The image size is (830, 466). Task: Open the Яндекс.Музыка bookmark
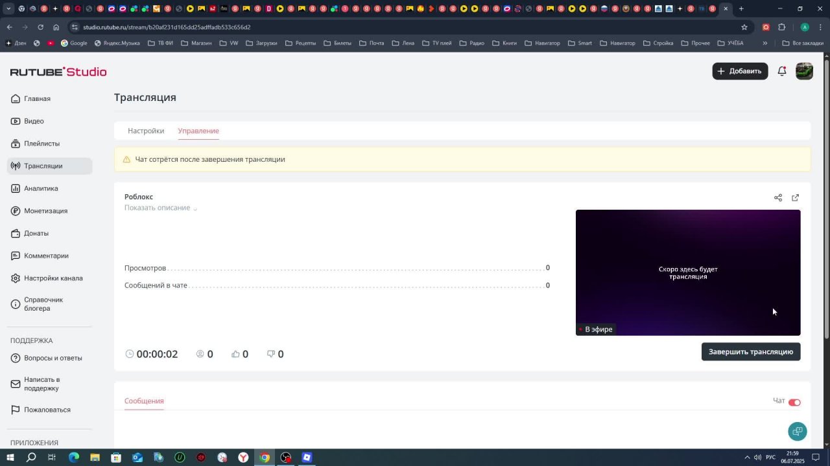pyautogui.click(x=117, y=43)
